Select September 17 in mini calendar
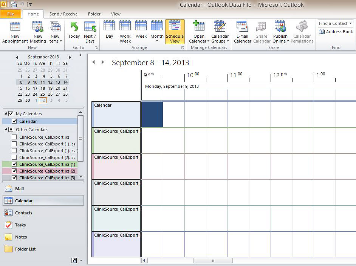The image size is (356, 266). pos(35,88)
